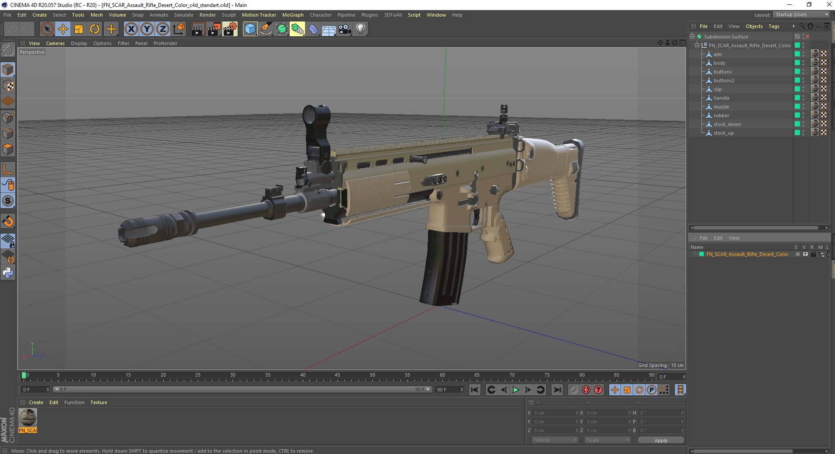This screenshot has width=835, height=454.
Task: Switch to Edges mode
Action: [x=8, y=133]
